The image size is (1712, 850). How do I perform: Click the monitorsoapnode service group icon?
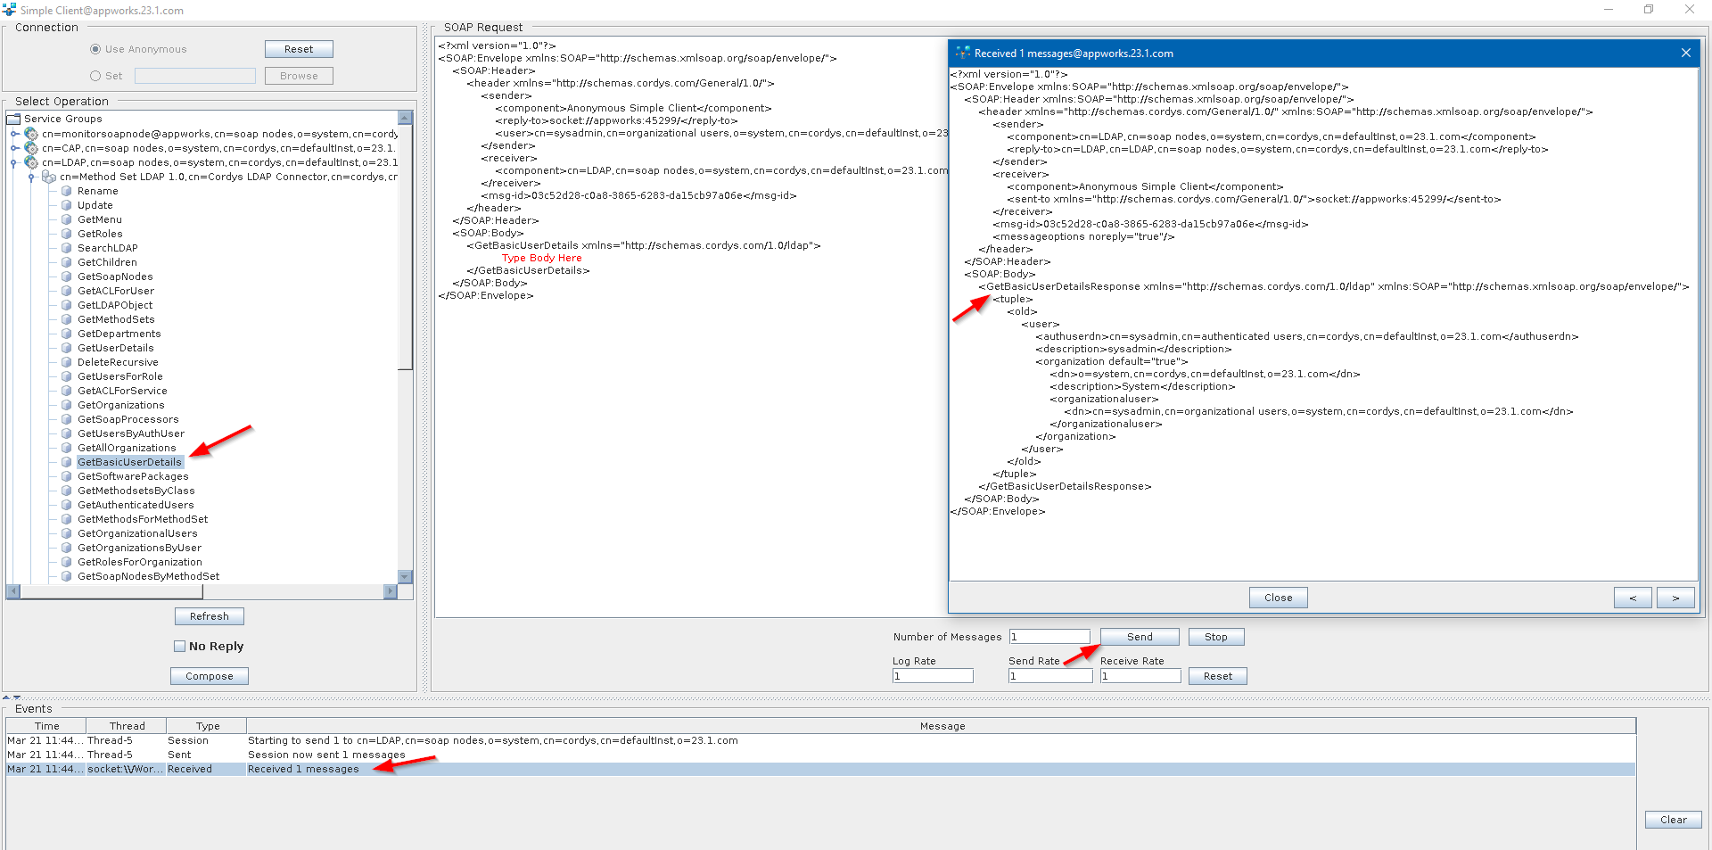click(x=31, y=134)
